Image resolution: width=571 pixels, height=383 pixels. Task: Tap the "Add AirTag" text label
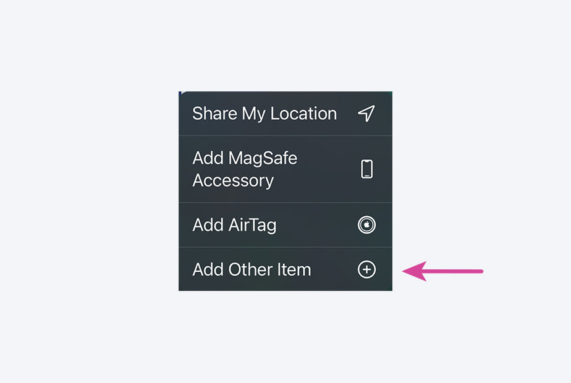click(x=234, y=225)
